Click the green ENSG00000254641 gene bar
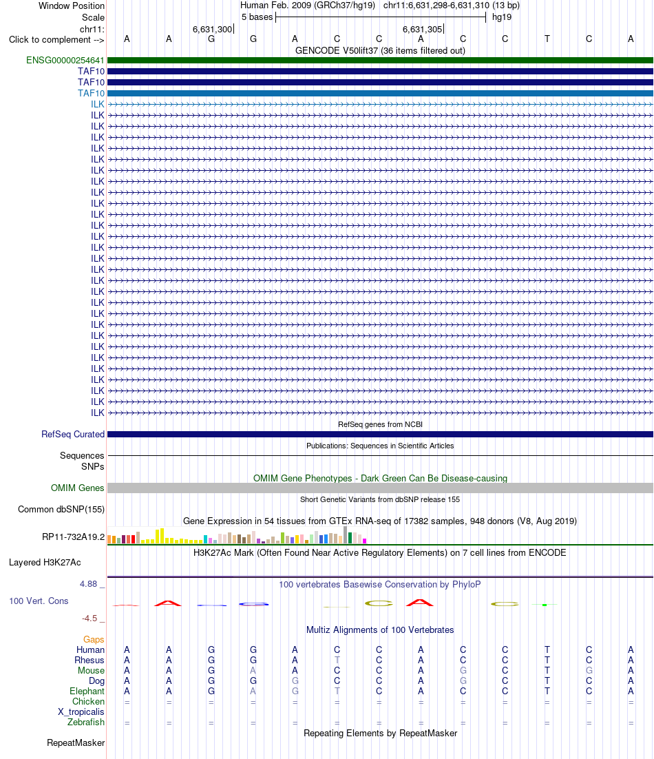The width and height of the screenshot is (654, 759). pos(380,61)
